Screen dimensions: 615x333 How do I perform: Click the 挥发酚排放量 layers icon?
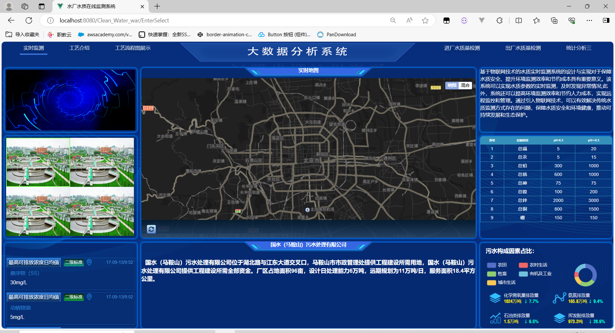pyautogui.click(x=560, y=318)
